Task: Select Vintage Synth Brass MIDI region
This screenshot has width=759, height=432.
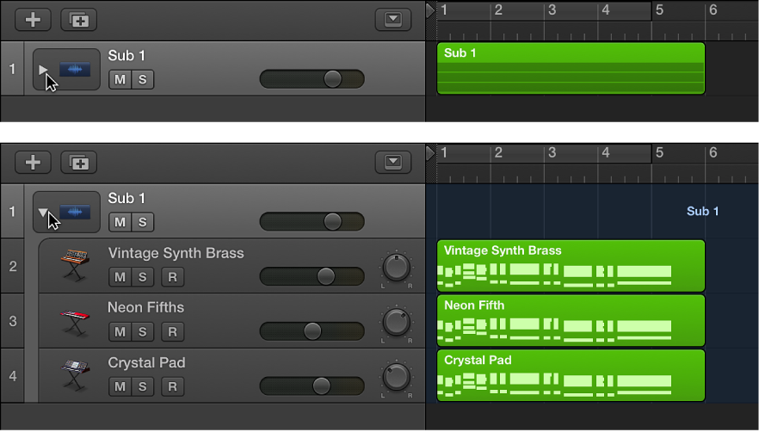Action: [571, 266]
